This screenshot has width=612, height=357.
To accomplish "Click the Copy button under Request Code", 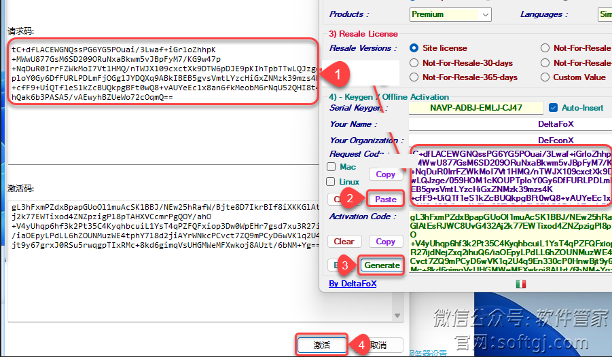I will (x=386, y=174).
